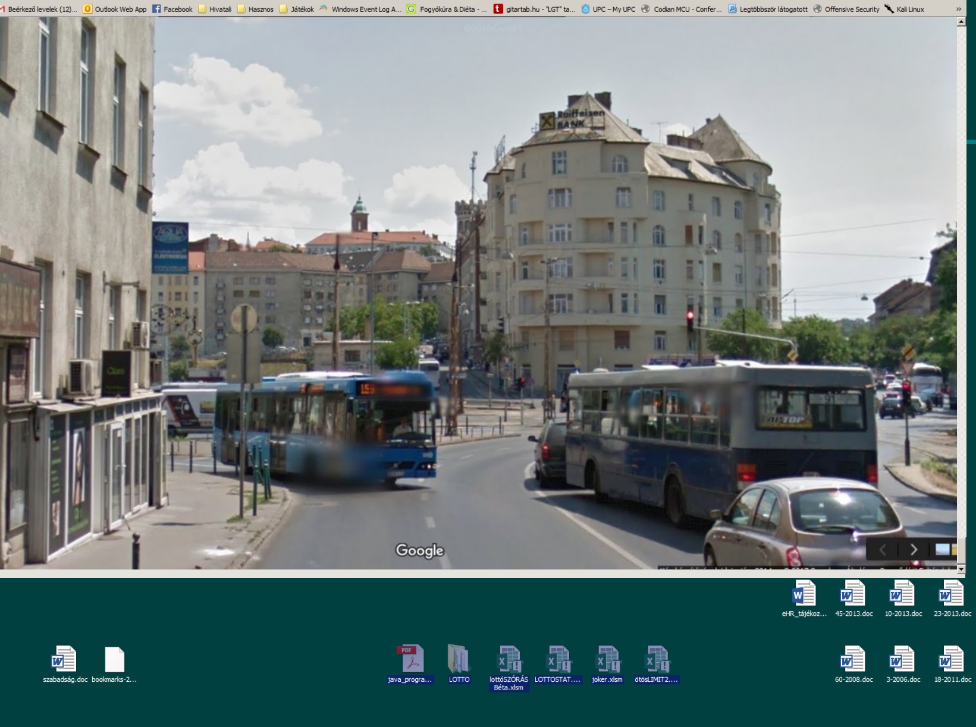Select szabadság.doc Word file icon
The height and width of the screenshot is (727, 976).
pyautogui.click(x=64, y=660)
